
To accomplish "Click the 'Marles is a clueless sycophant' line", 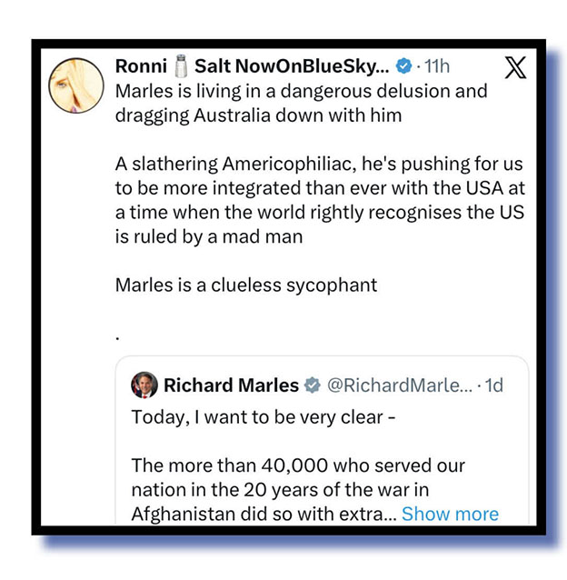I will [245, 285].
